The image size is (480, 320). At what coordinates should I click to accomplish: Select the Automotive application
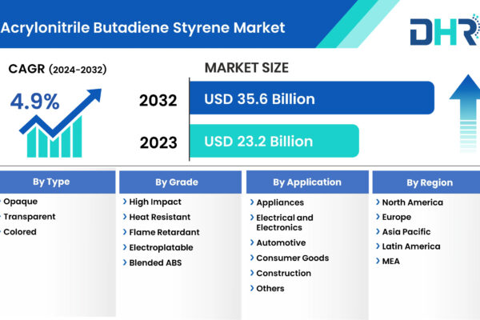tap(280, 242)
